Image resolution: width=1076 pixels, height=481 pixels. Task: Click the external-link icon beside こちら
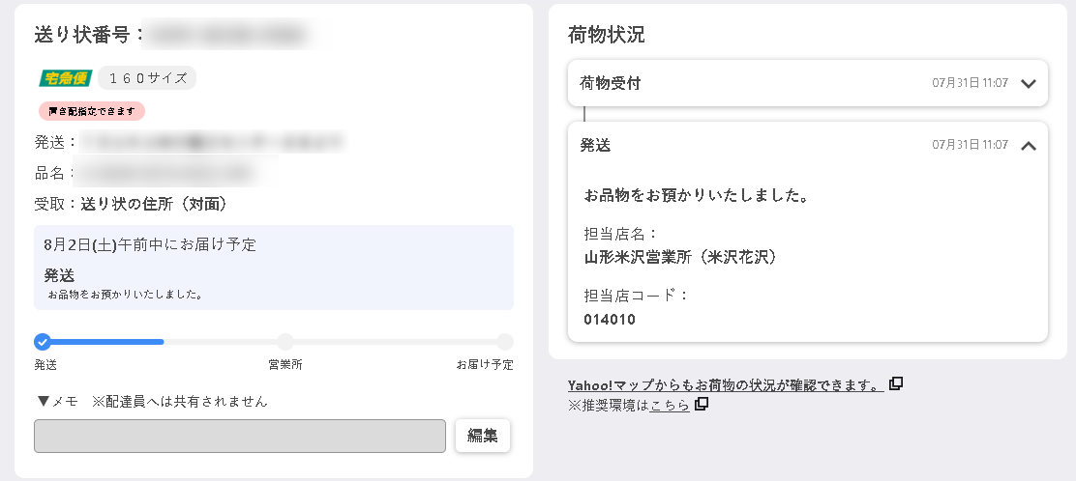coord(702,405)
